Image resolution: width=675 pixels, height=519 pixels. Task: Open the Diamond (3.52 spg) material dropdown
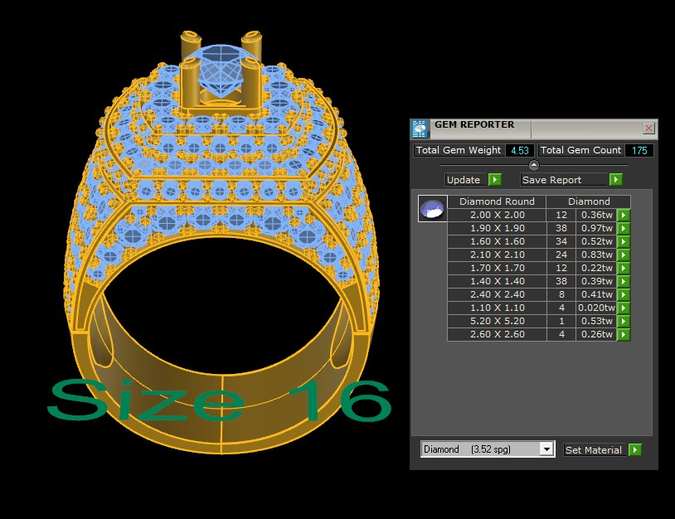546,449
